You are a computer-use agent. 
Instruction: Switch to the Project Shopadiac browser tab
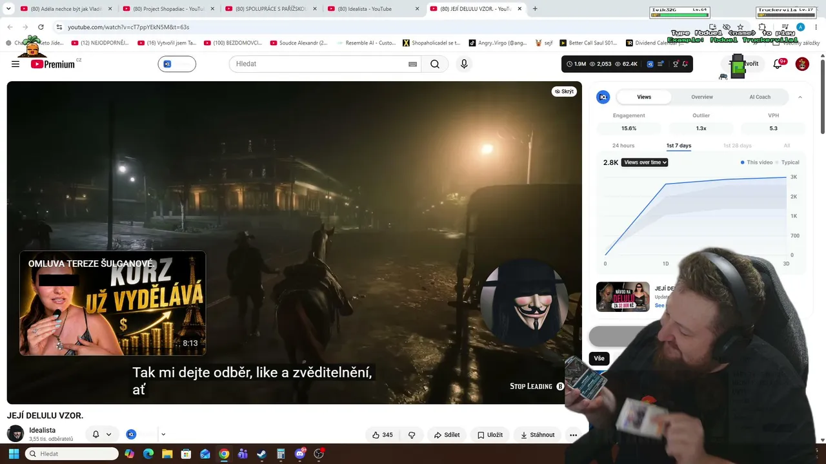coord(168,9)
